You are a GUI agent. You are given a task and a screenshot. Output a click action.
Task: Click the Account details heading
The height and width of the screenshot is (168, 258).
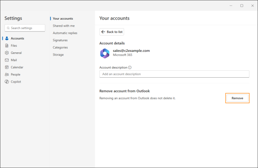112,43
